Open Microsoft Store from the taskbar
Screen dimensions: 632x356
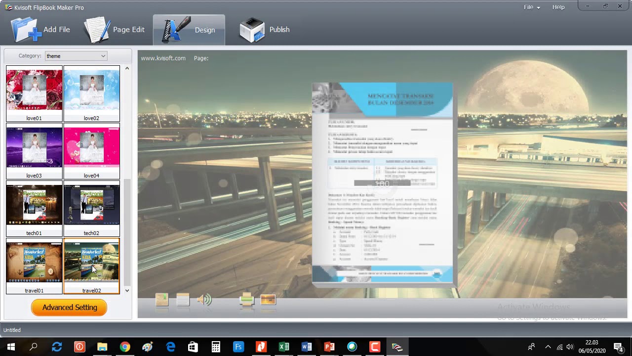pyautogui.click(x=193, y=347)
